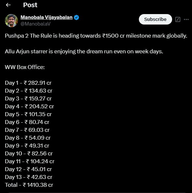192x193 pixels.
Task: Select the Day 4 ₹ 204.52 cr line
Action: (x=29, y=106)
